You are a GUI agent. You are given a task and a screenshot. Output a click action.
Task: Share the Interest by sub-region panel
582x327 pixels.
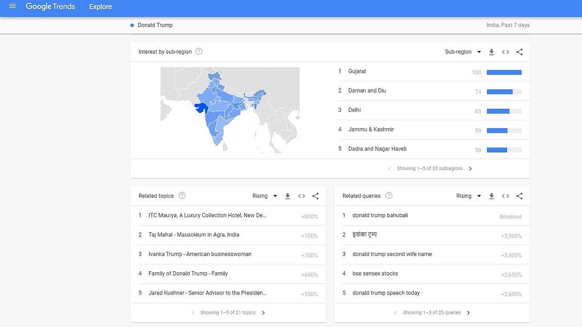pyautogui.click(x=519, y=52)
